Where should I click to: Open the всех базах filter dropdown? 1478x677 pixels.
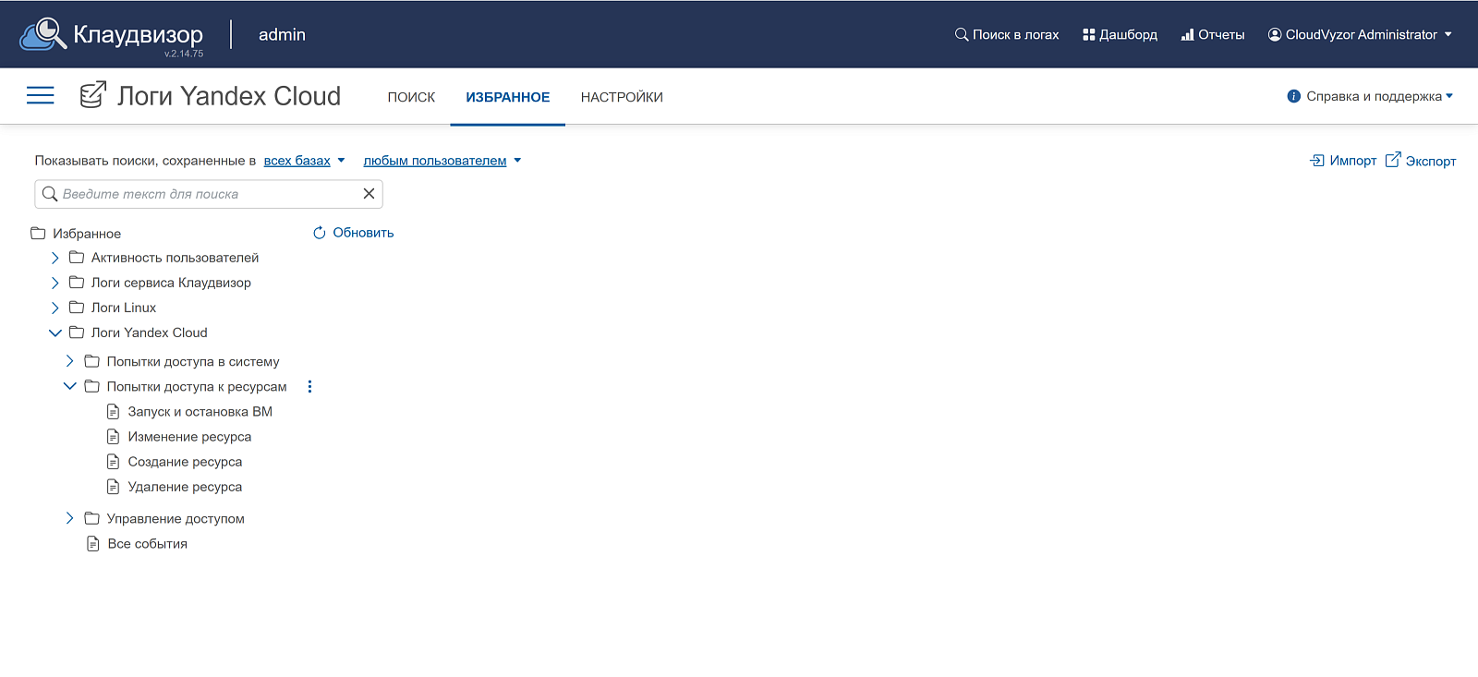pyautogui.click(x=304, y=161)
